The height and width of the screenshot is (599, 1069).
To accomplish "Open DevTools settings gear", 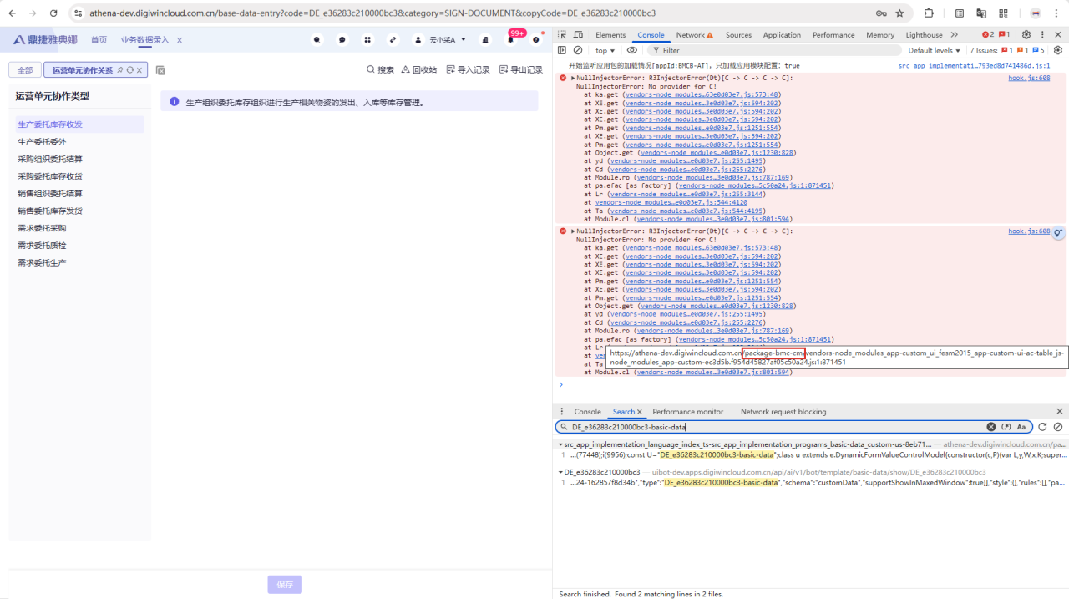I will click(x=1026, y=35).
